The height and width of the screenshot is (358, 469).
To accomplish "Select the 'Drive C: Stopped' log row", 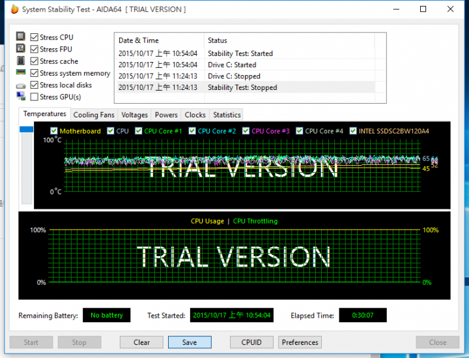I will (x=246, y=76).
